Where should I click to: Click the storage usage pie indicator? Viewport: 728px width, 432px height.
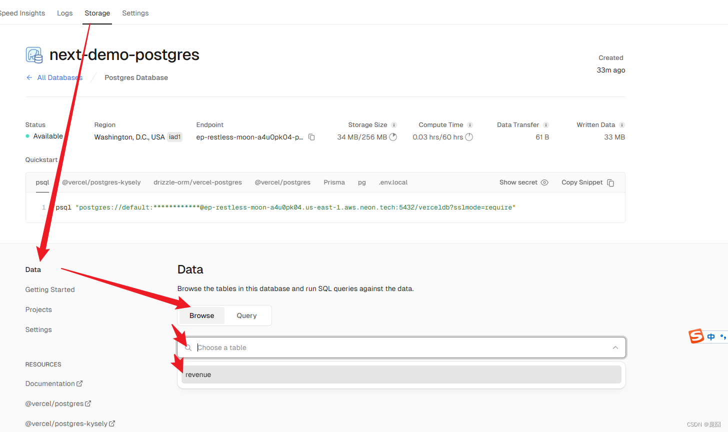click(393, 137)
